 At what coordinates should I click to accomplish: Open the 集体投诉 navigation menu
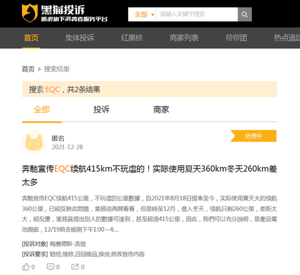click(x=80, y=38)
